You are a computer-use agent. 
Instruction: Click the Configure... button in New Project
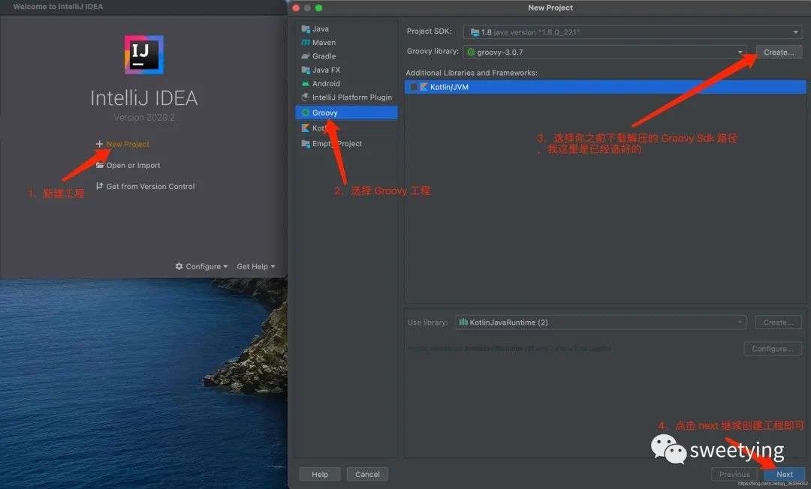(x=773, y=349)
